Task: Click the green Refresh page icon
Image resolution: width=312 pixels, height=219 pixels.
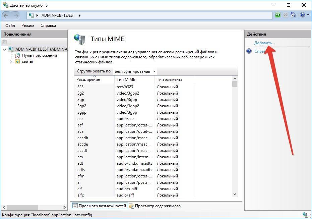Action: click(x=277, y=15)
